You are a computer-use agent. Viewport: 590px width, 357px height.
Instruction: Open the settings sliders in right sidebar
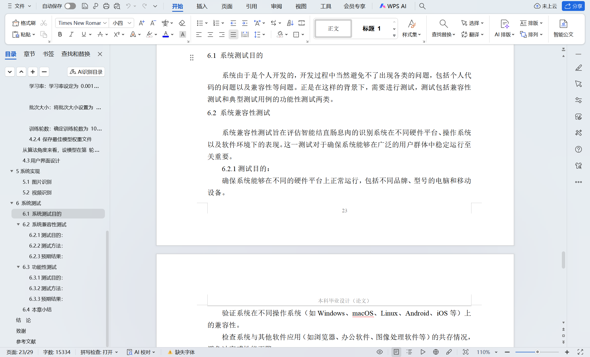tap(579, 100)
